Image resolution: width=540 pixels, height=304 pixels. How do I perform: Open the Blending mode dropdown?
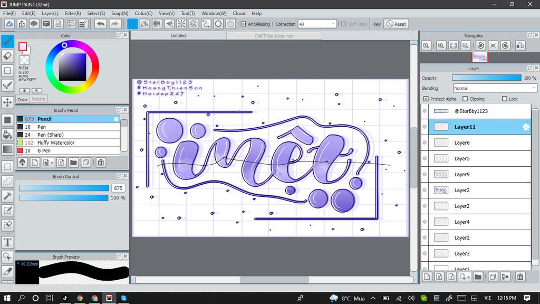495,88
